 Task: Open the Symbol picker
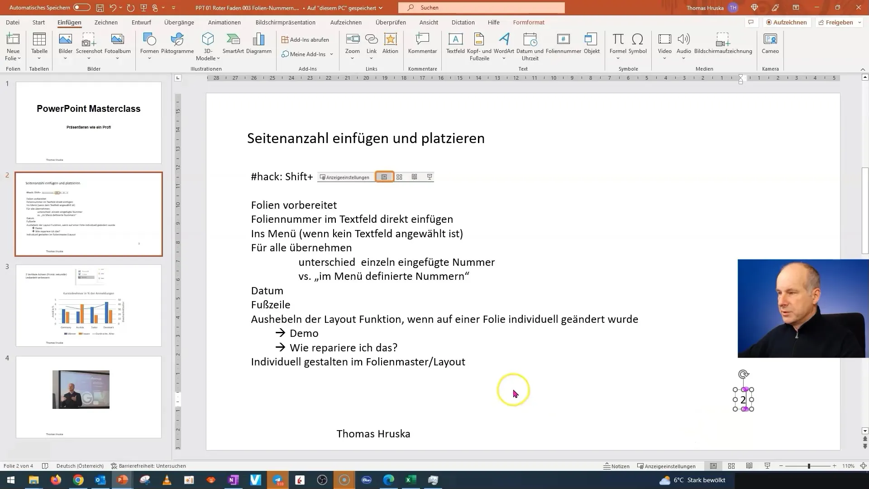pyautogui.click(x=637, y=43)
